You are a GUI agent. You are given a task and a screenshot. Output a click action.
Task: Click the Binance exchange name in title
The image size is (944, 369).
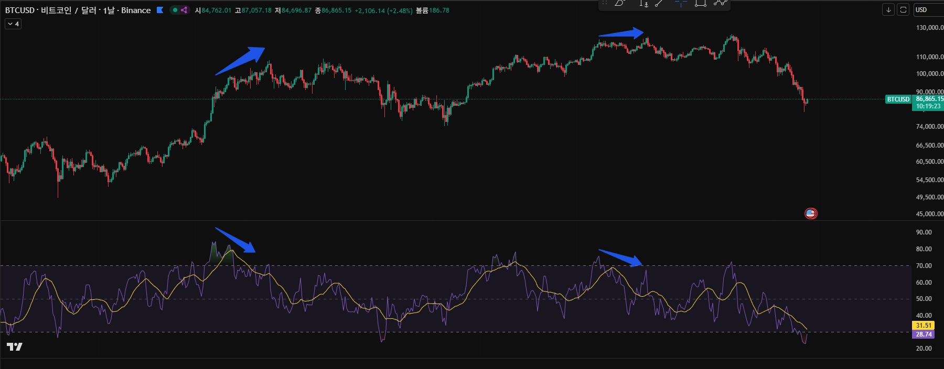tap(136, 10)
